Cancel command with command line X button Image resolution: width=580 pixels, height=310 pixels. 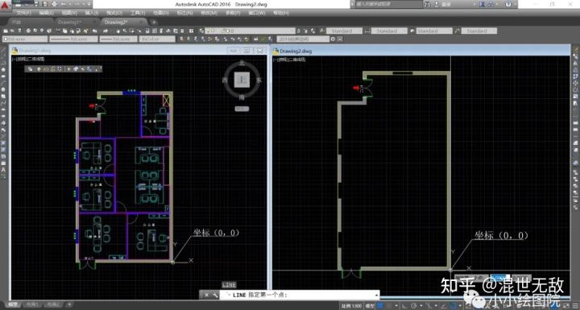pos(206,296)
